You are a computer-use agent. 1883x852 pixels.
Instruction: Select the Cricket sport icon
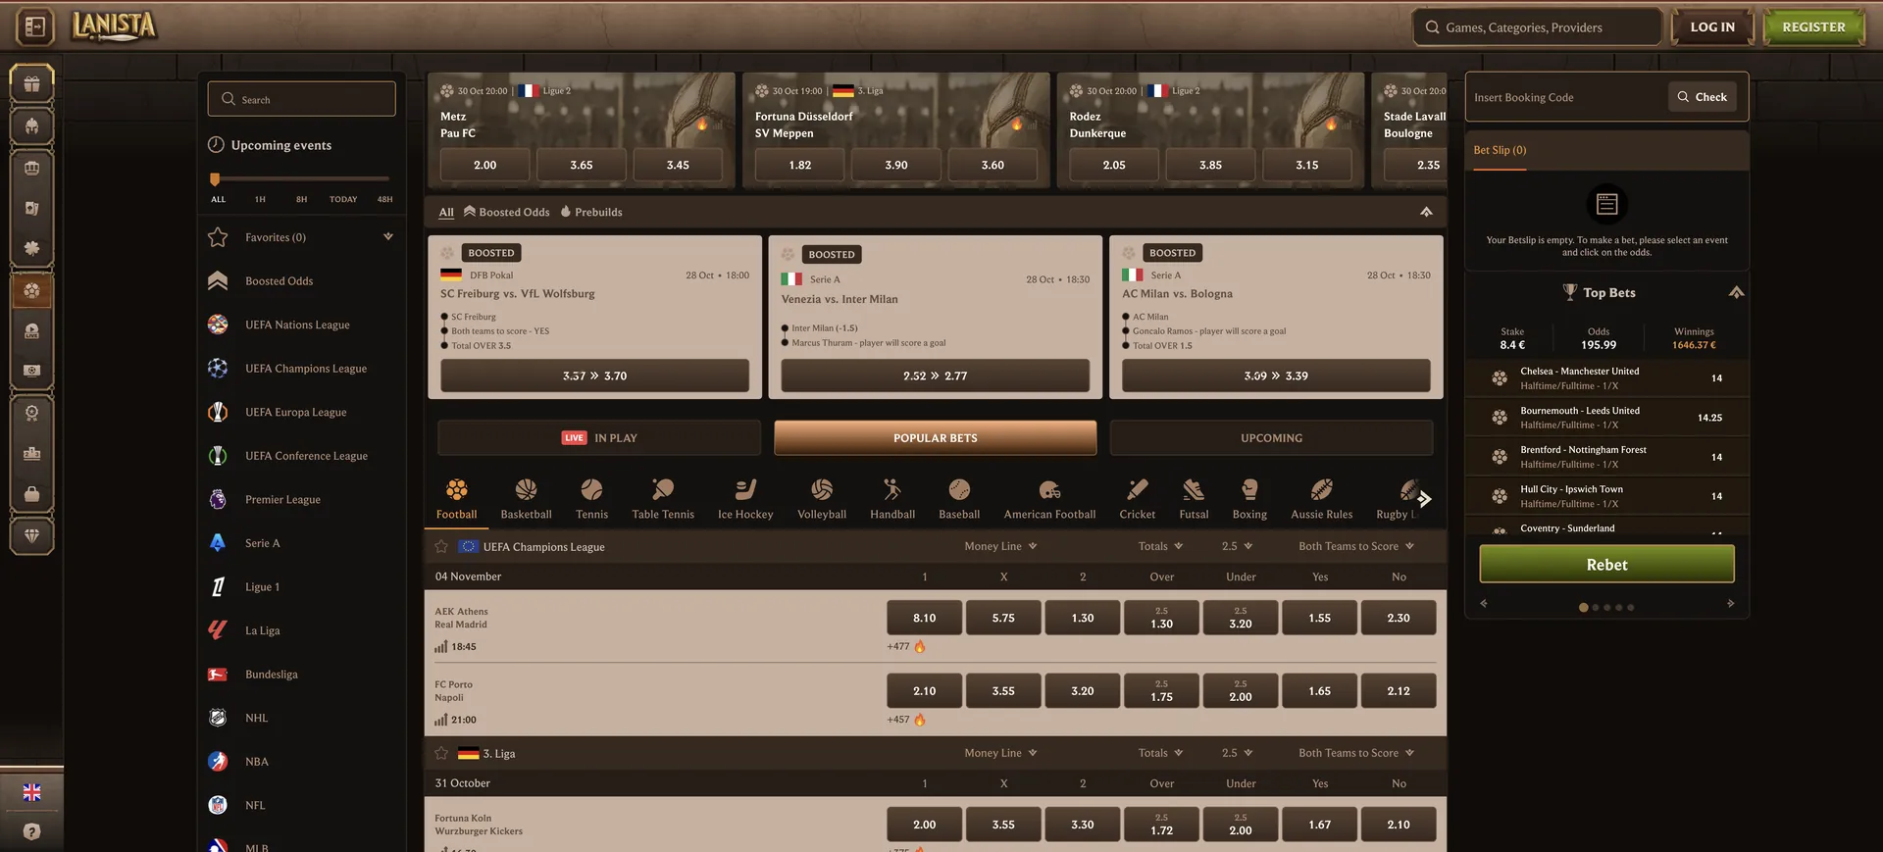pos(1138,498)
